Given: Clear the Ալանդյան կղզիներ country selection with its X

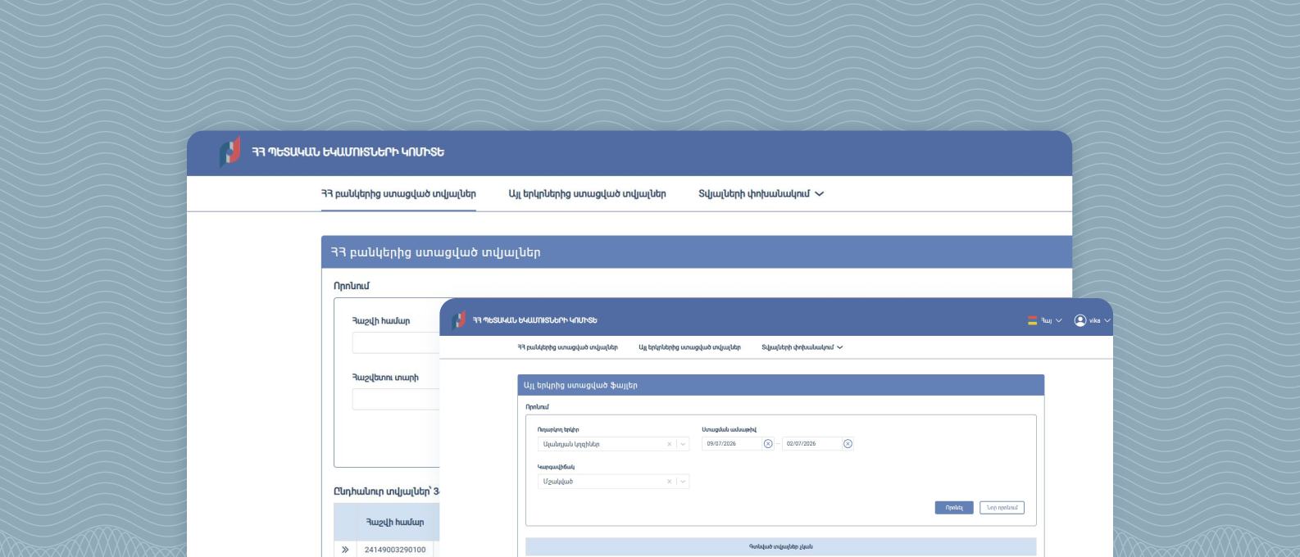Looking at the screenshot, I should (x=669, y=444).
